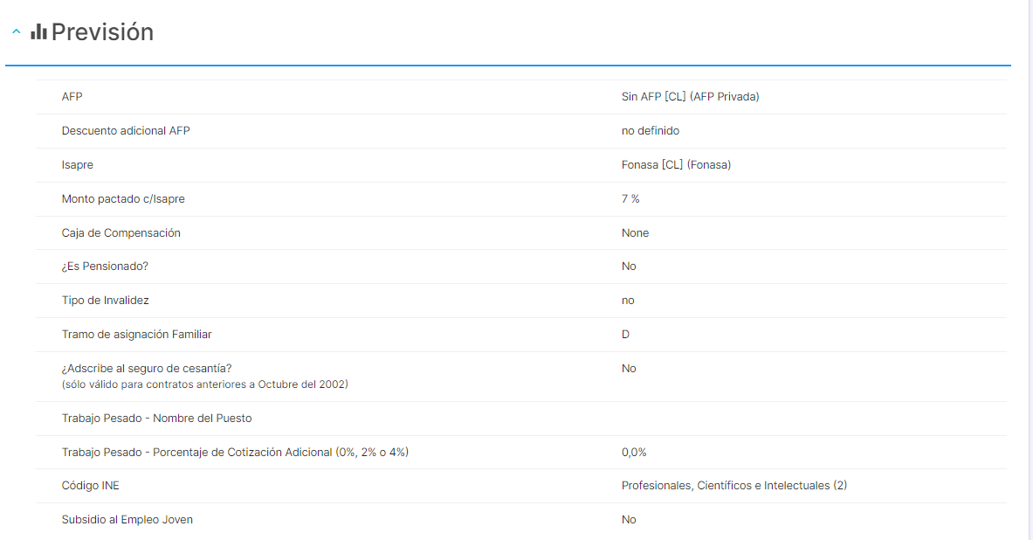Click the 'Trabajo Pesado - Nombre del Puesto' label
The width and height of the screenshot is (1033, 540).
[156, 419]
